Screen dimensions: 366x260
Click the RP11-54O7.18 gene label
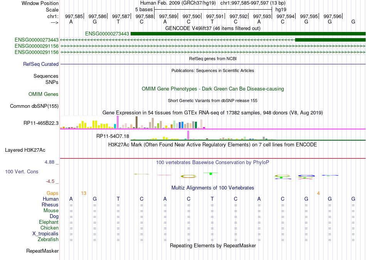[x=113, y=136]
